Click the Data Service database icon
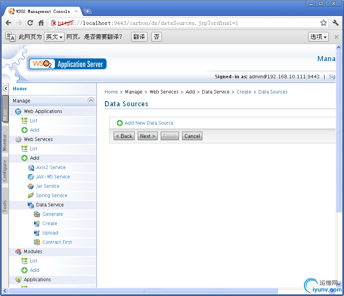The height and width of the screenshot is (296, 344). click(x=31, y=205)
